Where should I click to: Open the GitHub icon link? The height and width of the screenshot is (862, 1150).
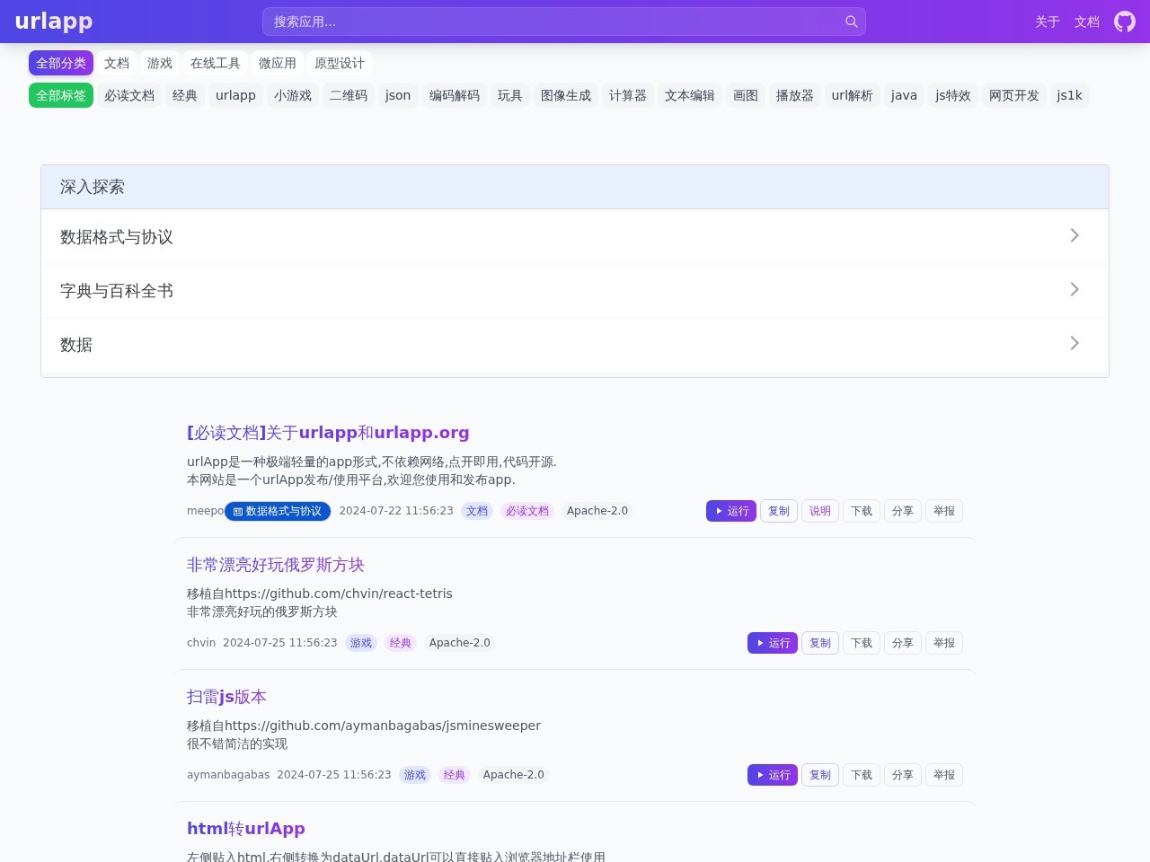1125,22
